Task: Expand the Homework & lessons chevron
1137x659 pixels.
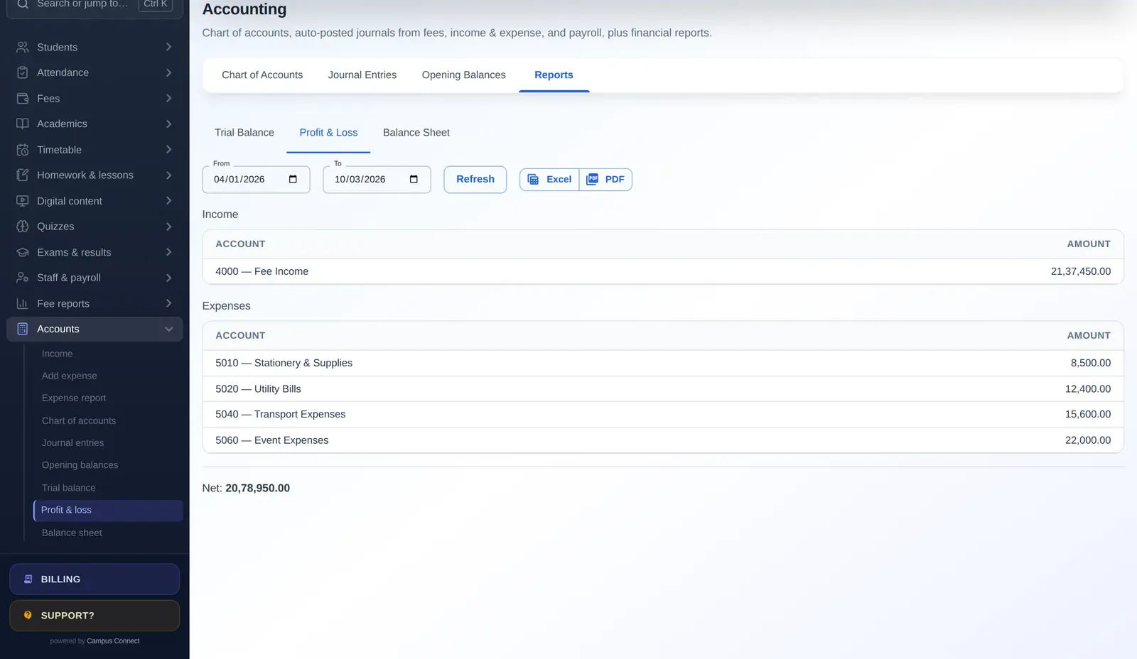Action: click(x=168, y=175)
